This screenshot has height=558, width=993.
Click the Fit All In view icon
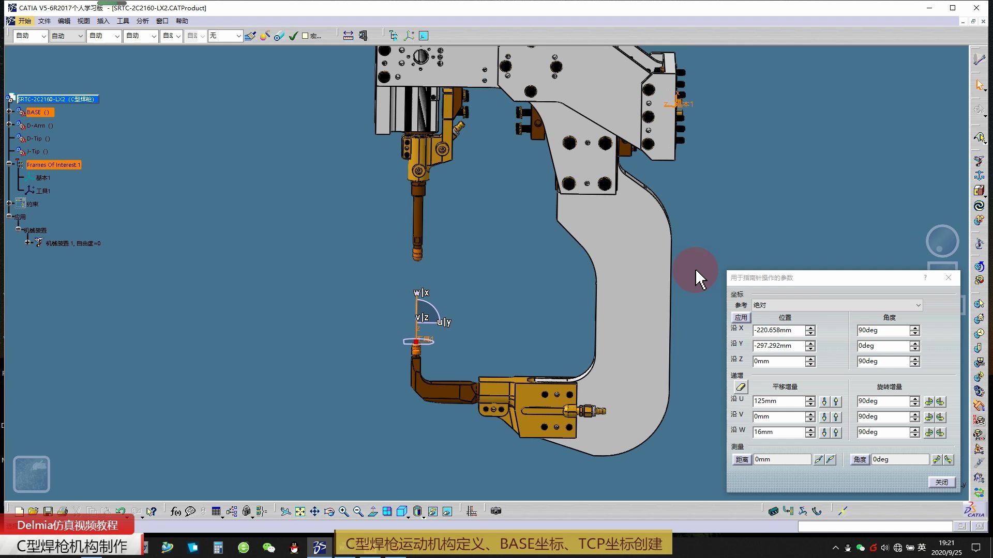(x=300, y=512)
